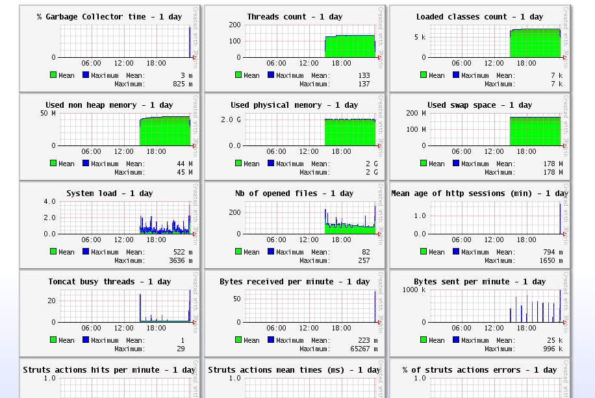The width and height of the screenshot is (595, 398).
Task: Click the Mean value 223 m for Bytes received
Action: (368, 341)
